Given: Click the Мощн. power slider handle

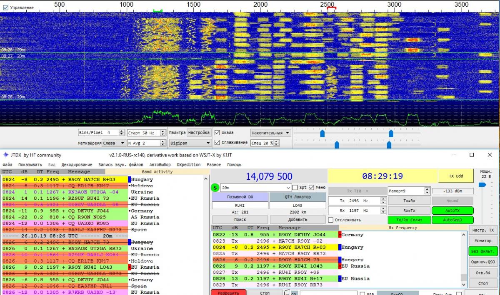Looking at the screenshot, I should tap(482, 184).
